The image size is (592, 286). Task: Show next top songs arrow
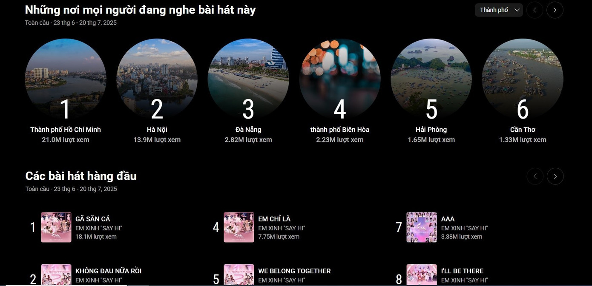pos(555,176)
